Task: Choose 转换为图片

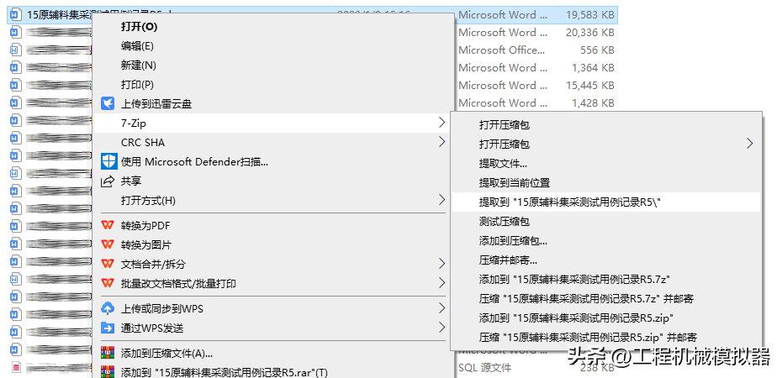Action: pos(146,245)
